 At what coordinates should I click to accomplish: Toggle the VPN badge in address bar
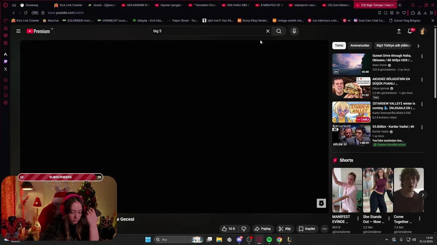(x=35, y=13)
